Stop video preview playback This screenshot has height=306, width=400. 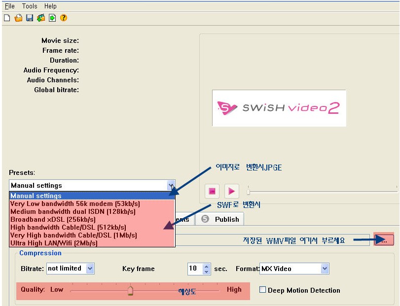click(x=212, y=191)
